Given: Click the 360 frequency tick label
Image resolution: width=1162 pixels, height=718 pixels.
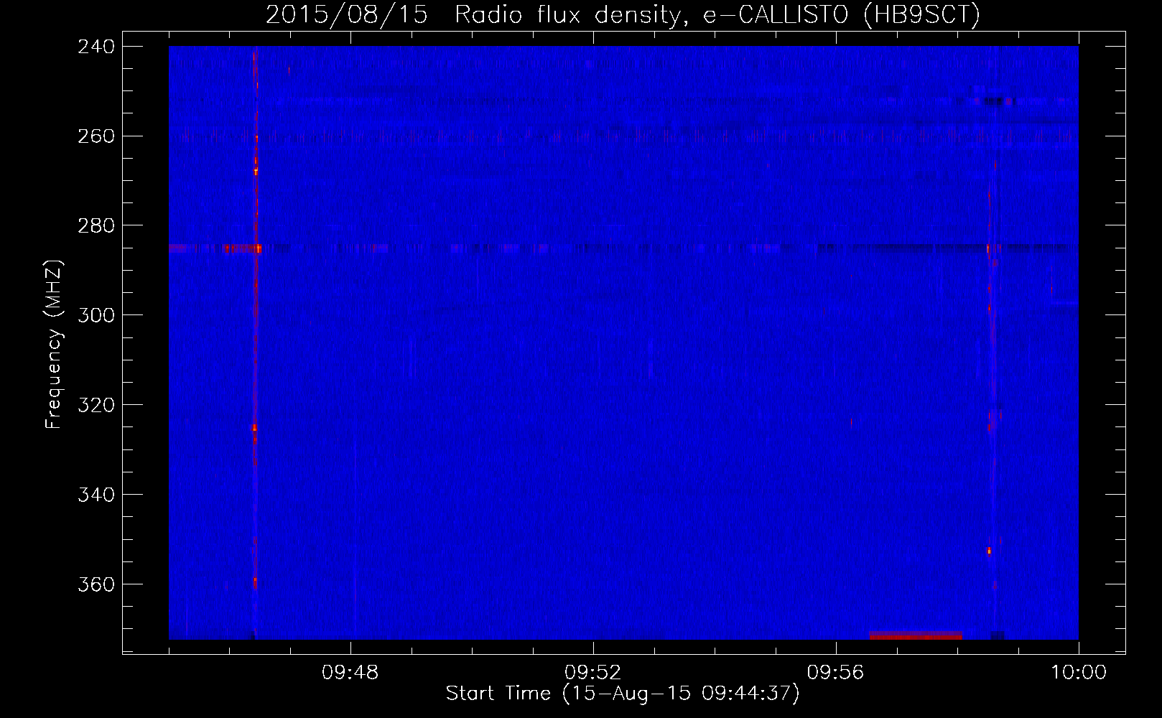Looking at the screenshot, I should point(96,584).
